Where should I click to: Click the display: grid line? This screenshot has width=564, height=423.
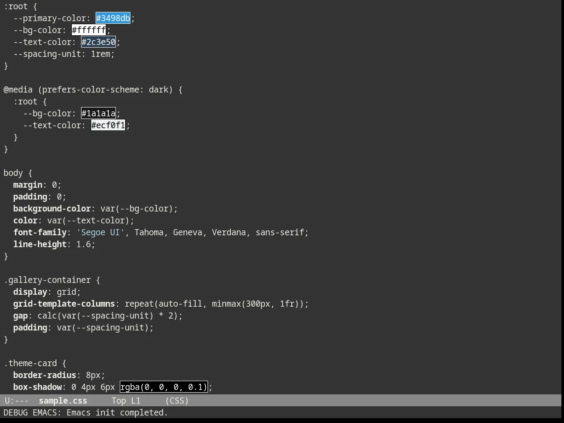click(47, 292)
